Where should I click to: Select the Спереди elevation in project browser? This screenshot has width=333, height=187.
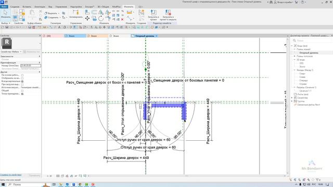click(x=303, y=81)
